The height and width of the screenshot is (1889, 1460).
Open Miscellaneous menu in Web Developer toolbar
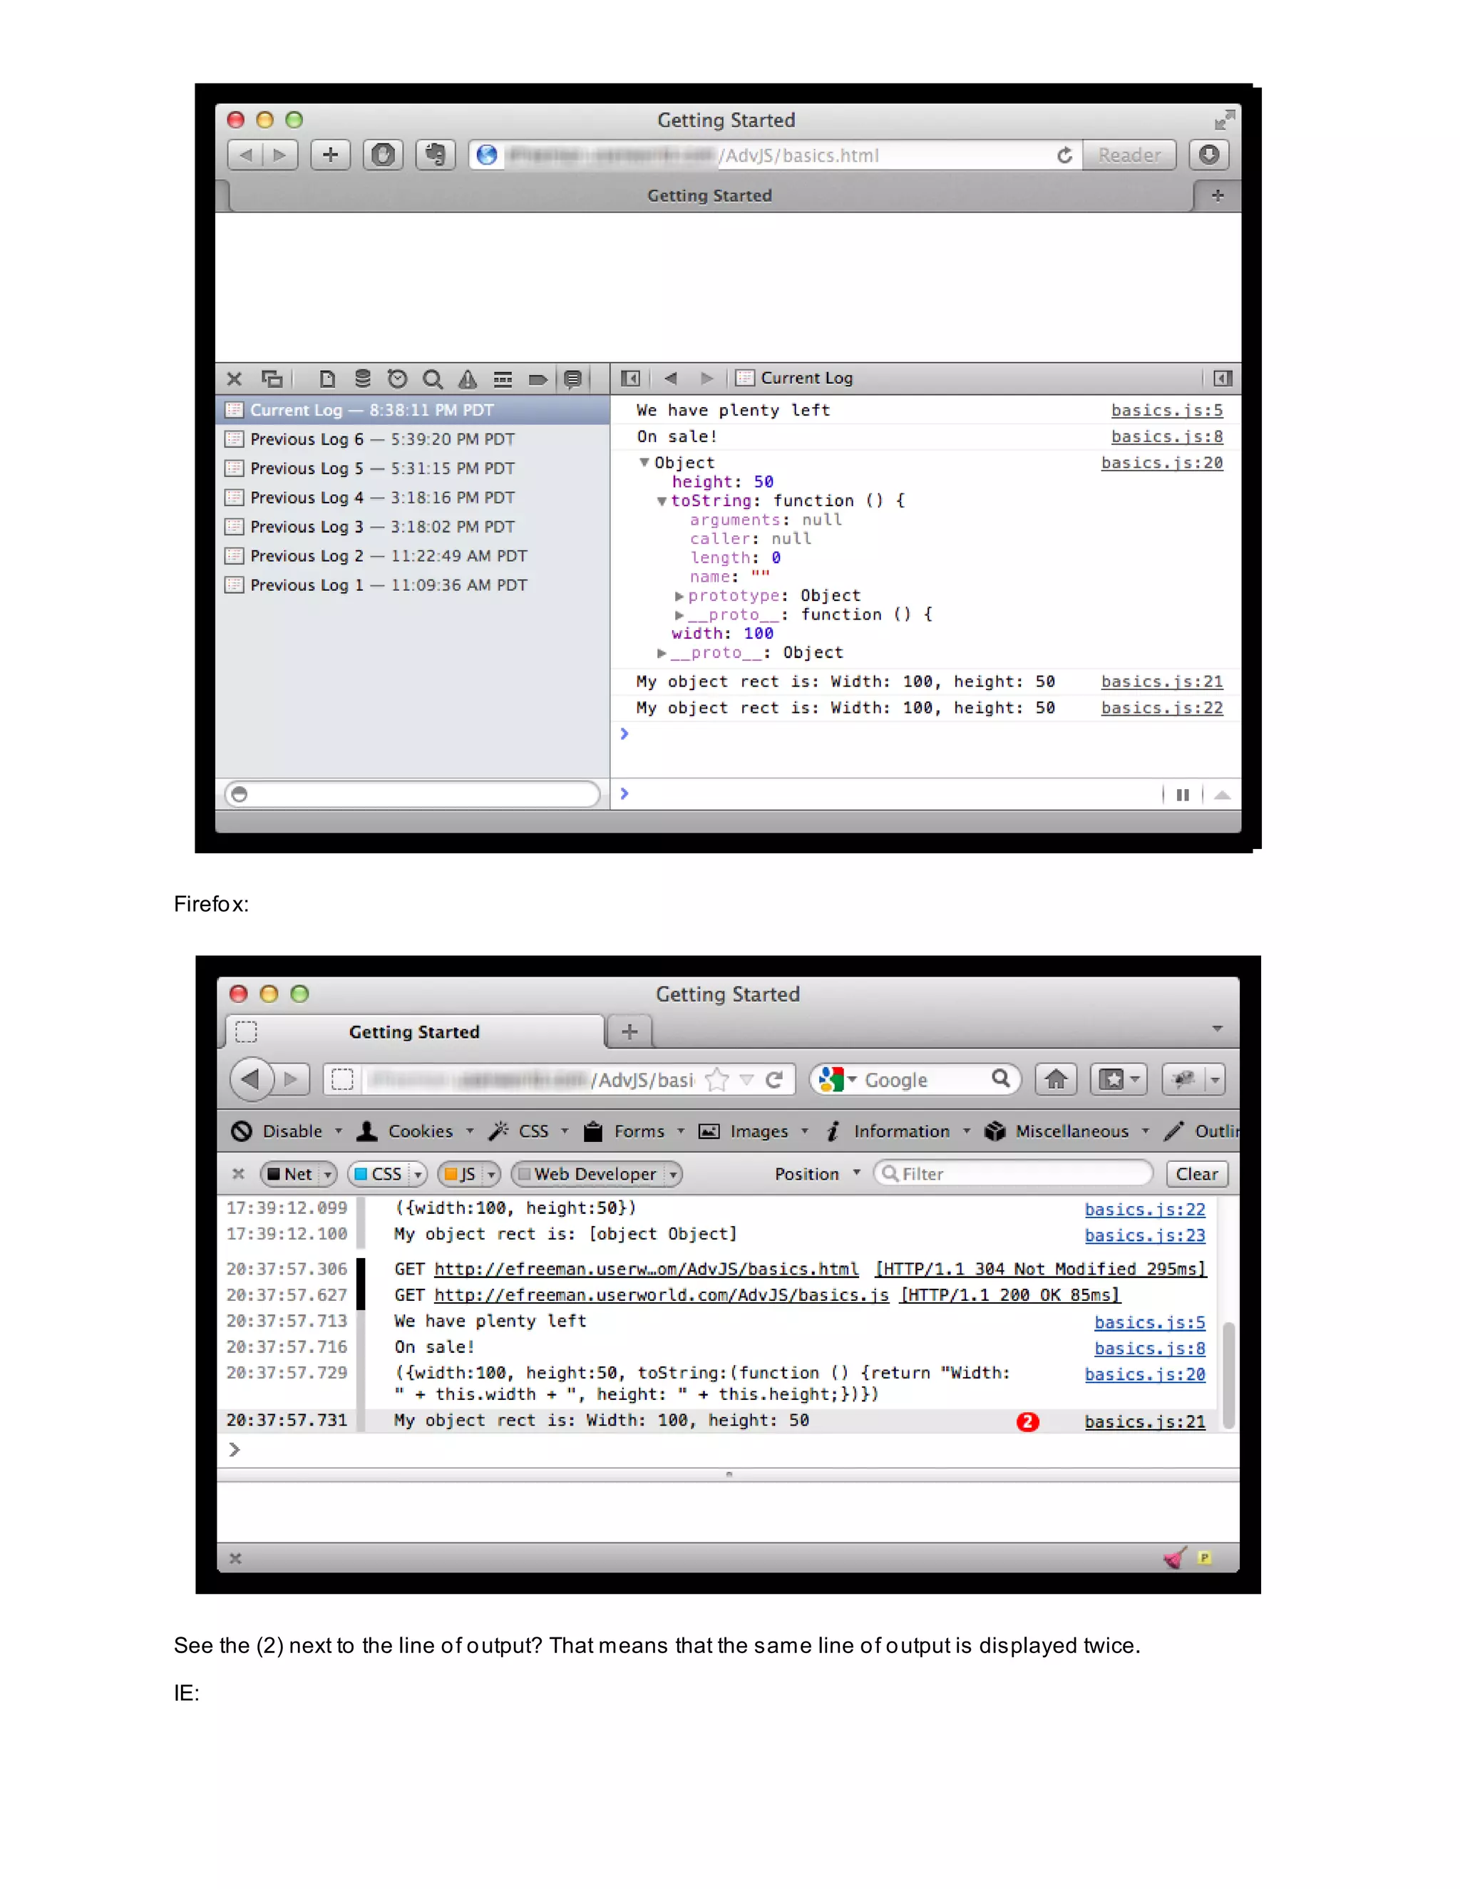(1067, 1131)
